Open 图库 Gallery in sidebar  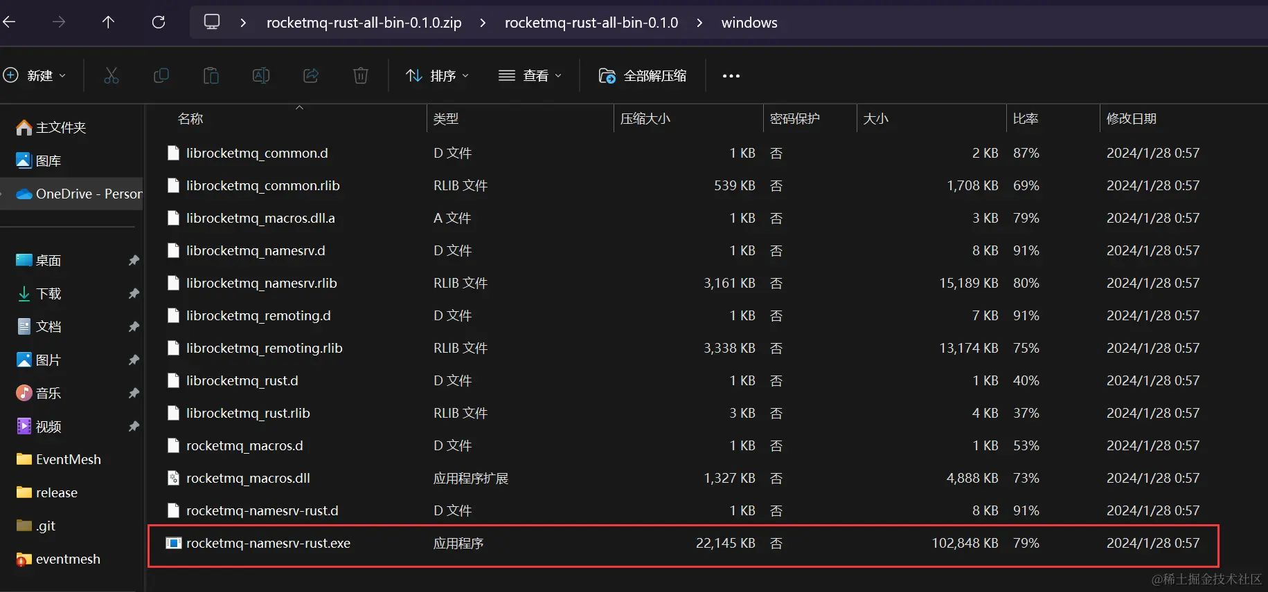tap(39, 160)
